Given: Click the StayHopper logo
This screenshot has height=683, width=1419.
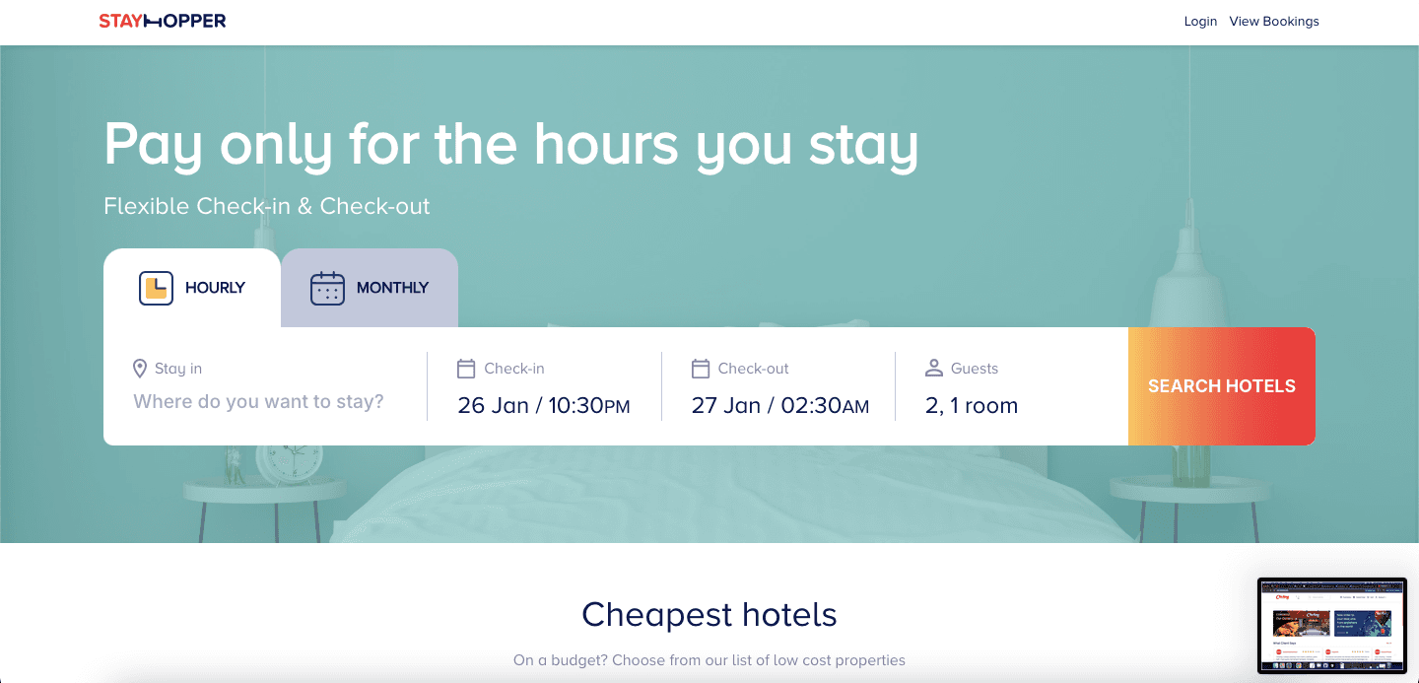Looking at the screenshot, I should point(163,21).
